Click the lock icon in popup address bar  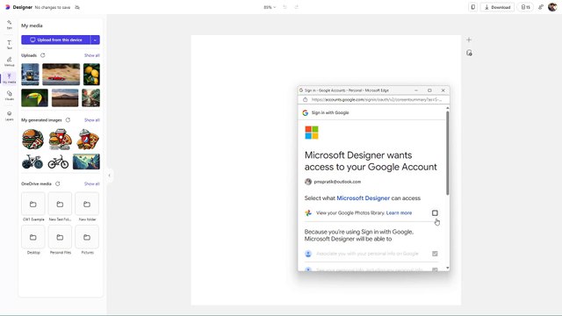click(x=305, y=99)
